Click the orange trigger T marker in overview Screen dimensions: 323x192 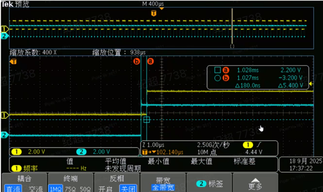tap(153, 14)
